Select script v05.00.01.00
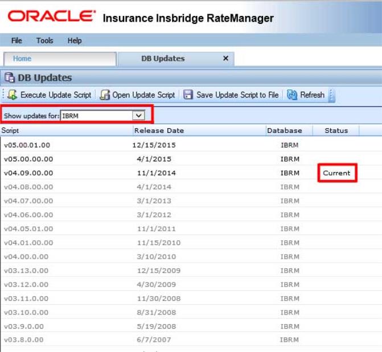Screen dimensions: 382x352 tap(27, 145)
